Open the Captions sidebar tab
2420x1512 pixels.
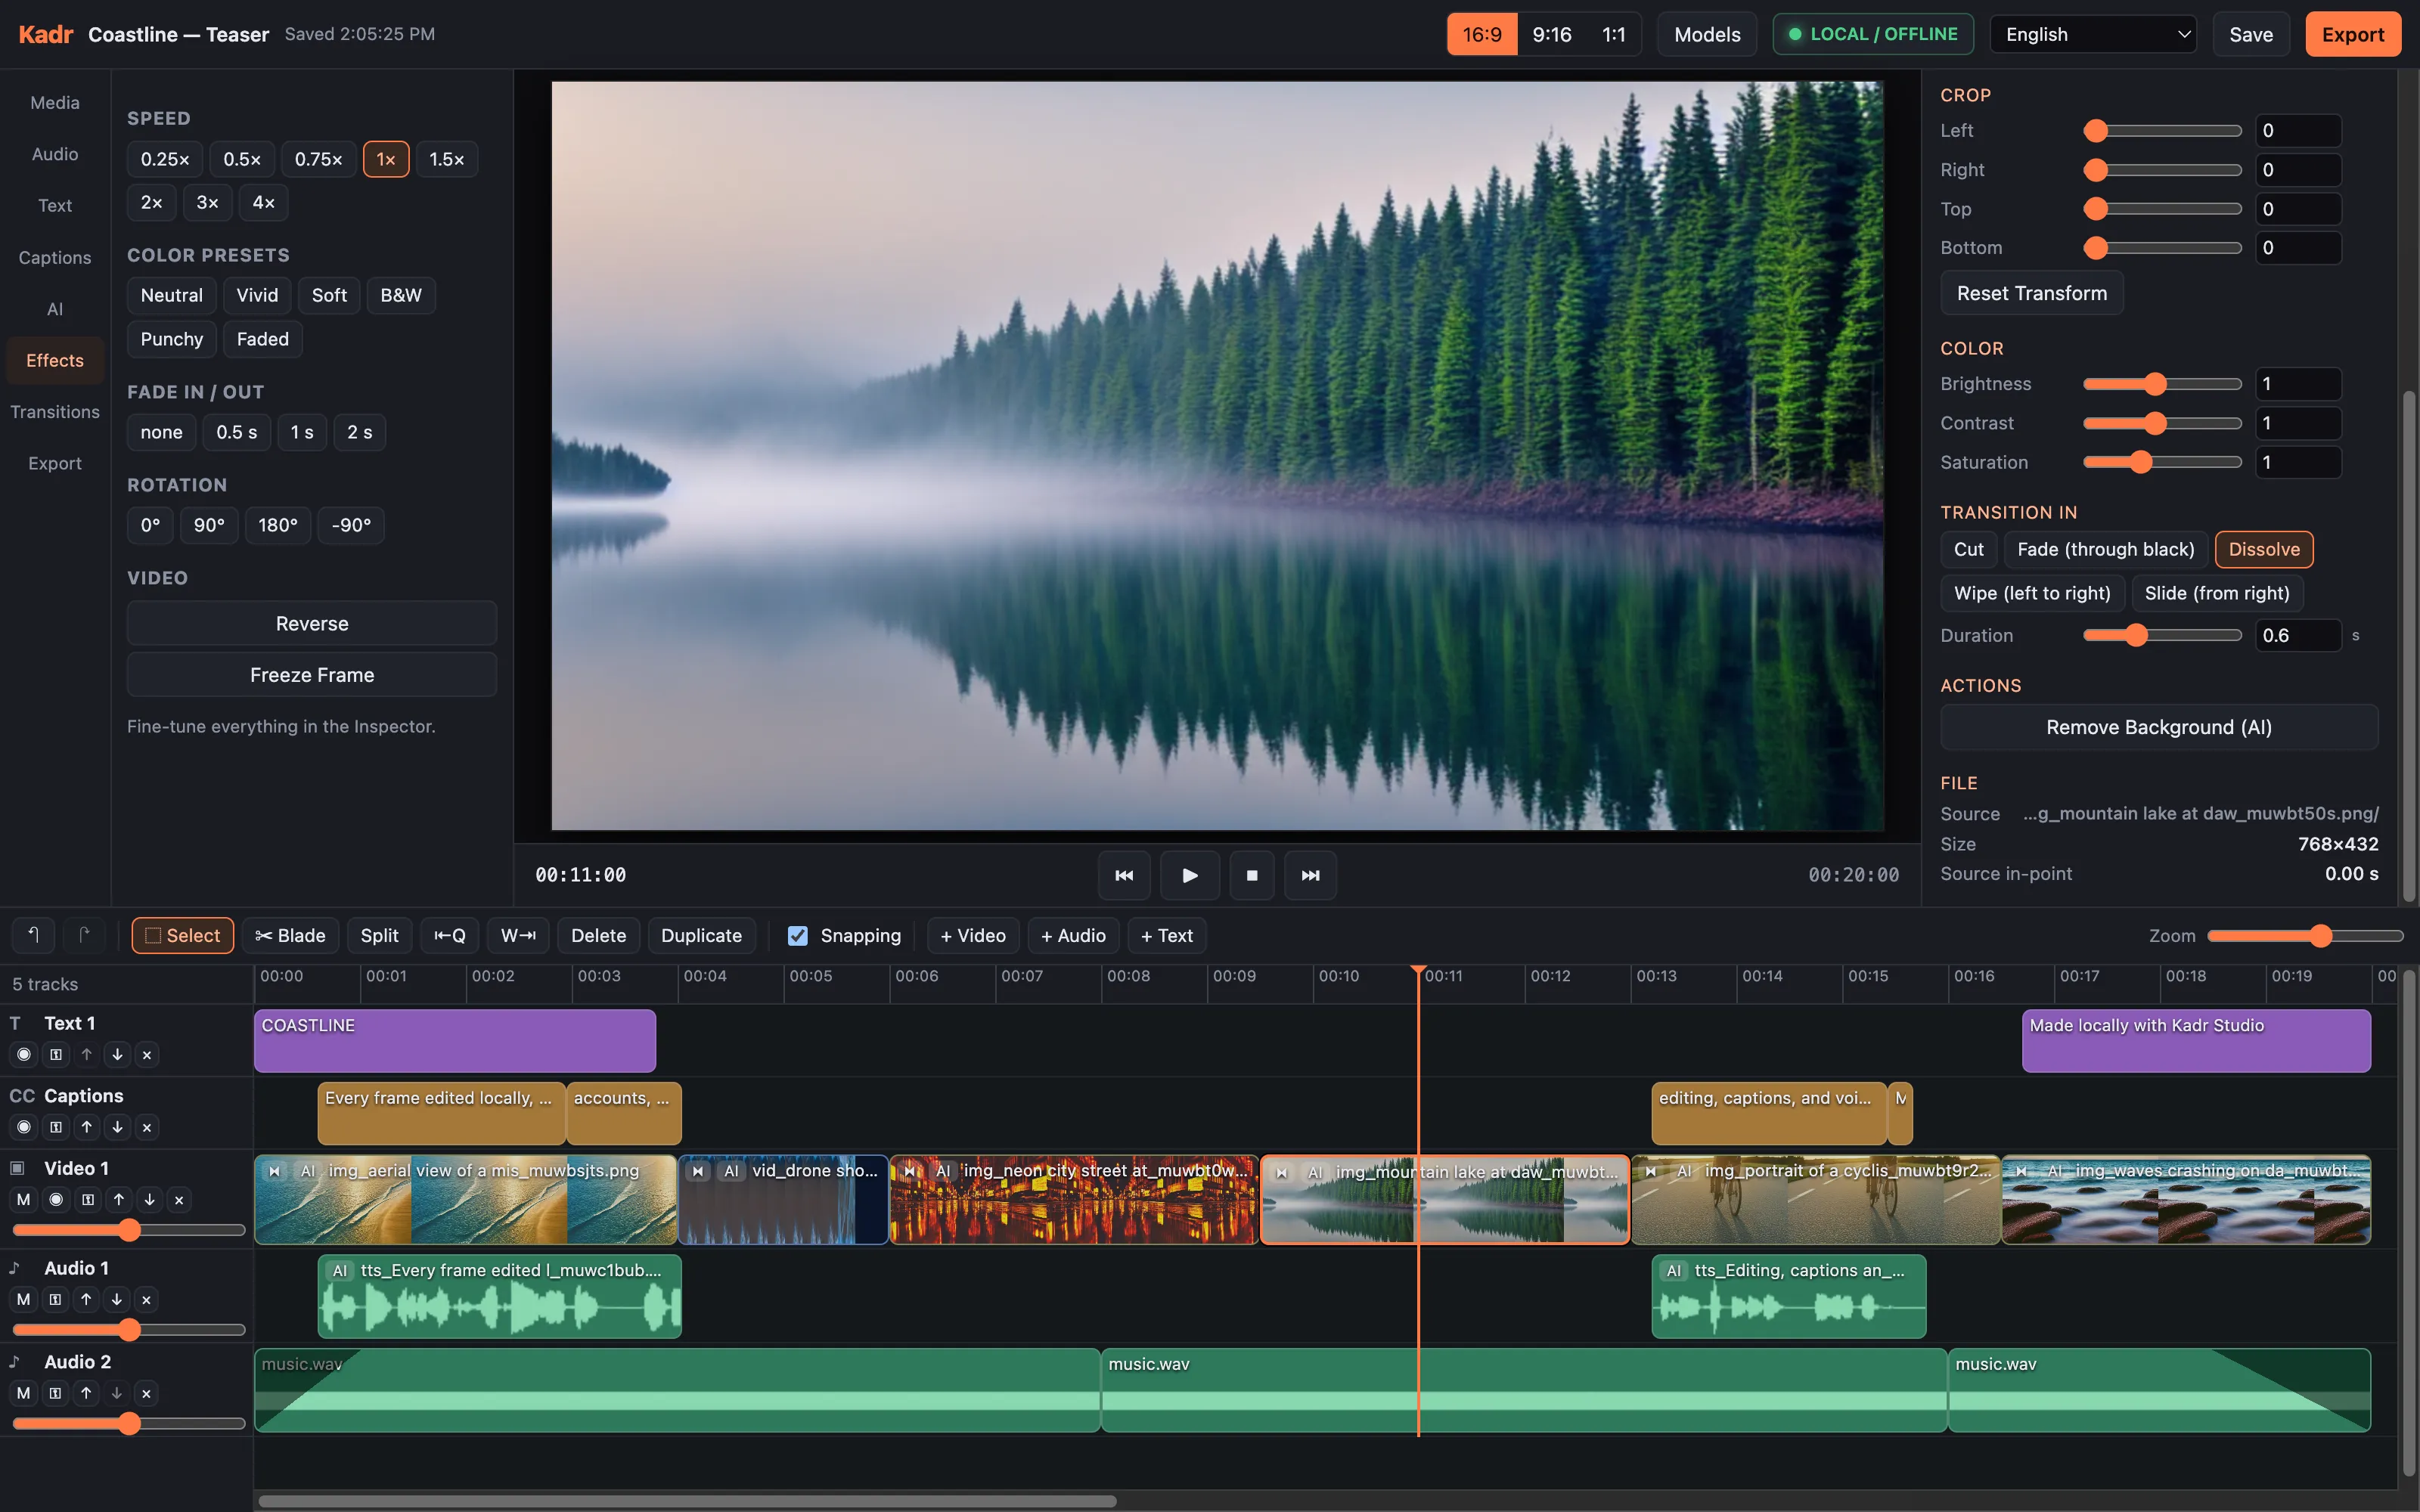click(55, 257)
